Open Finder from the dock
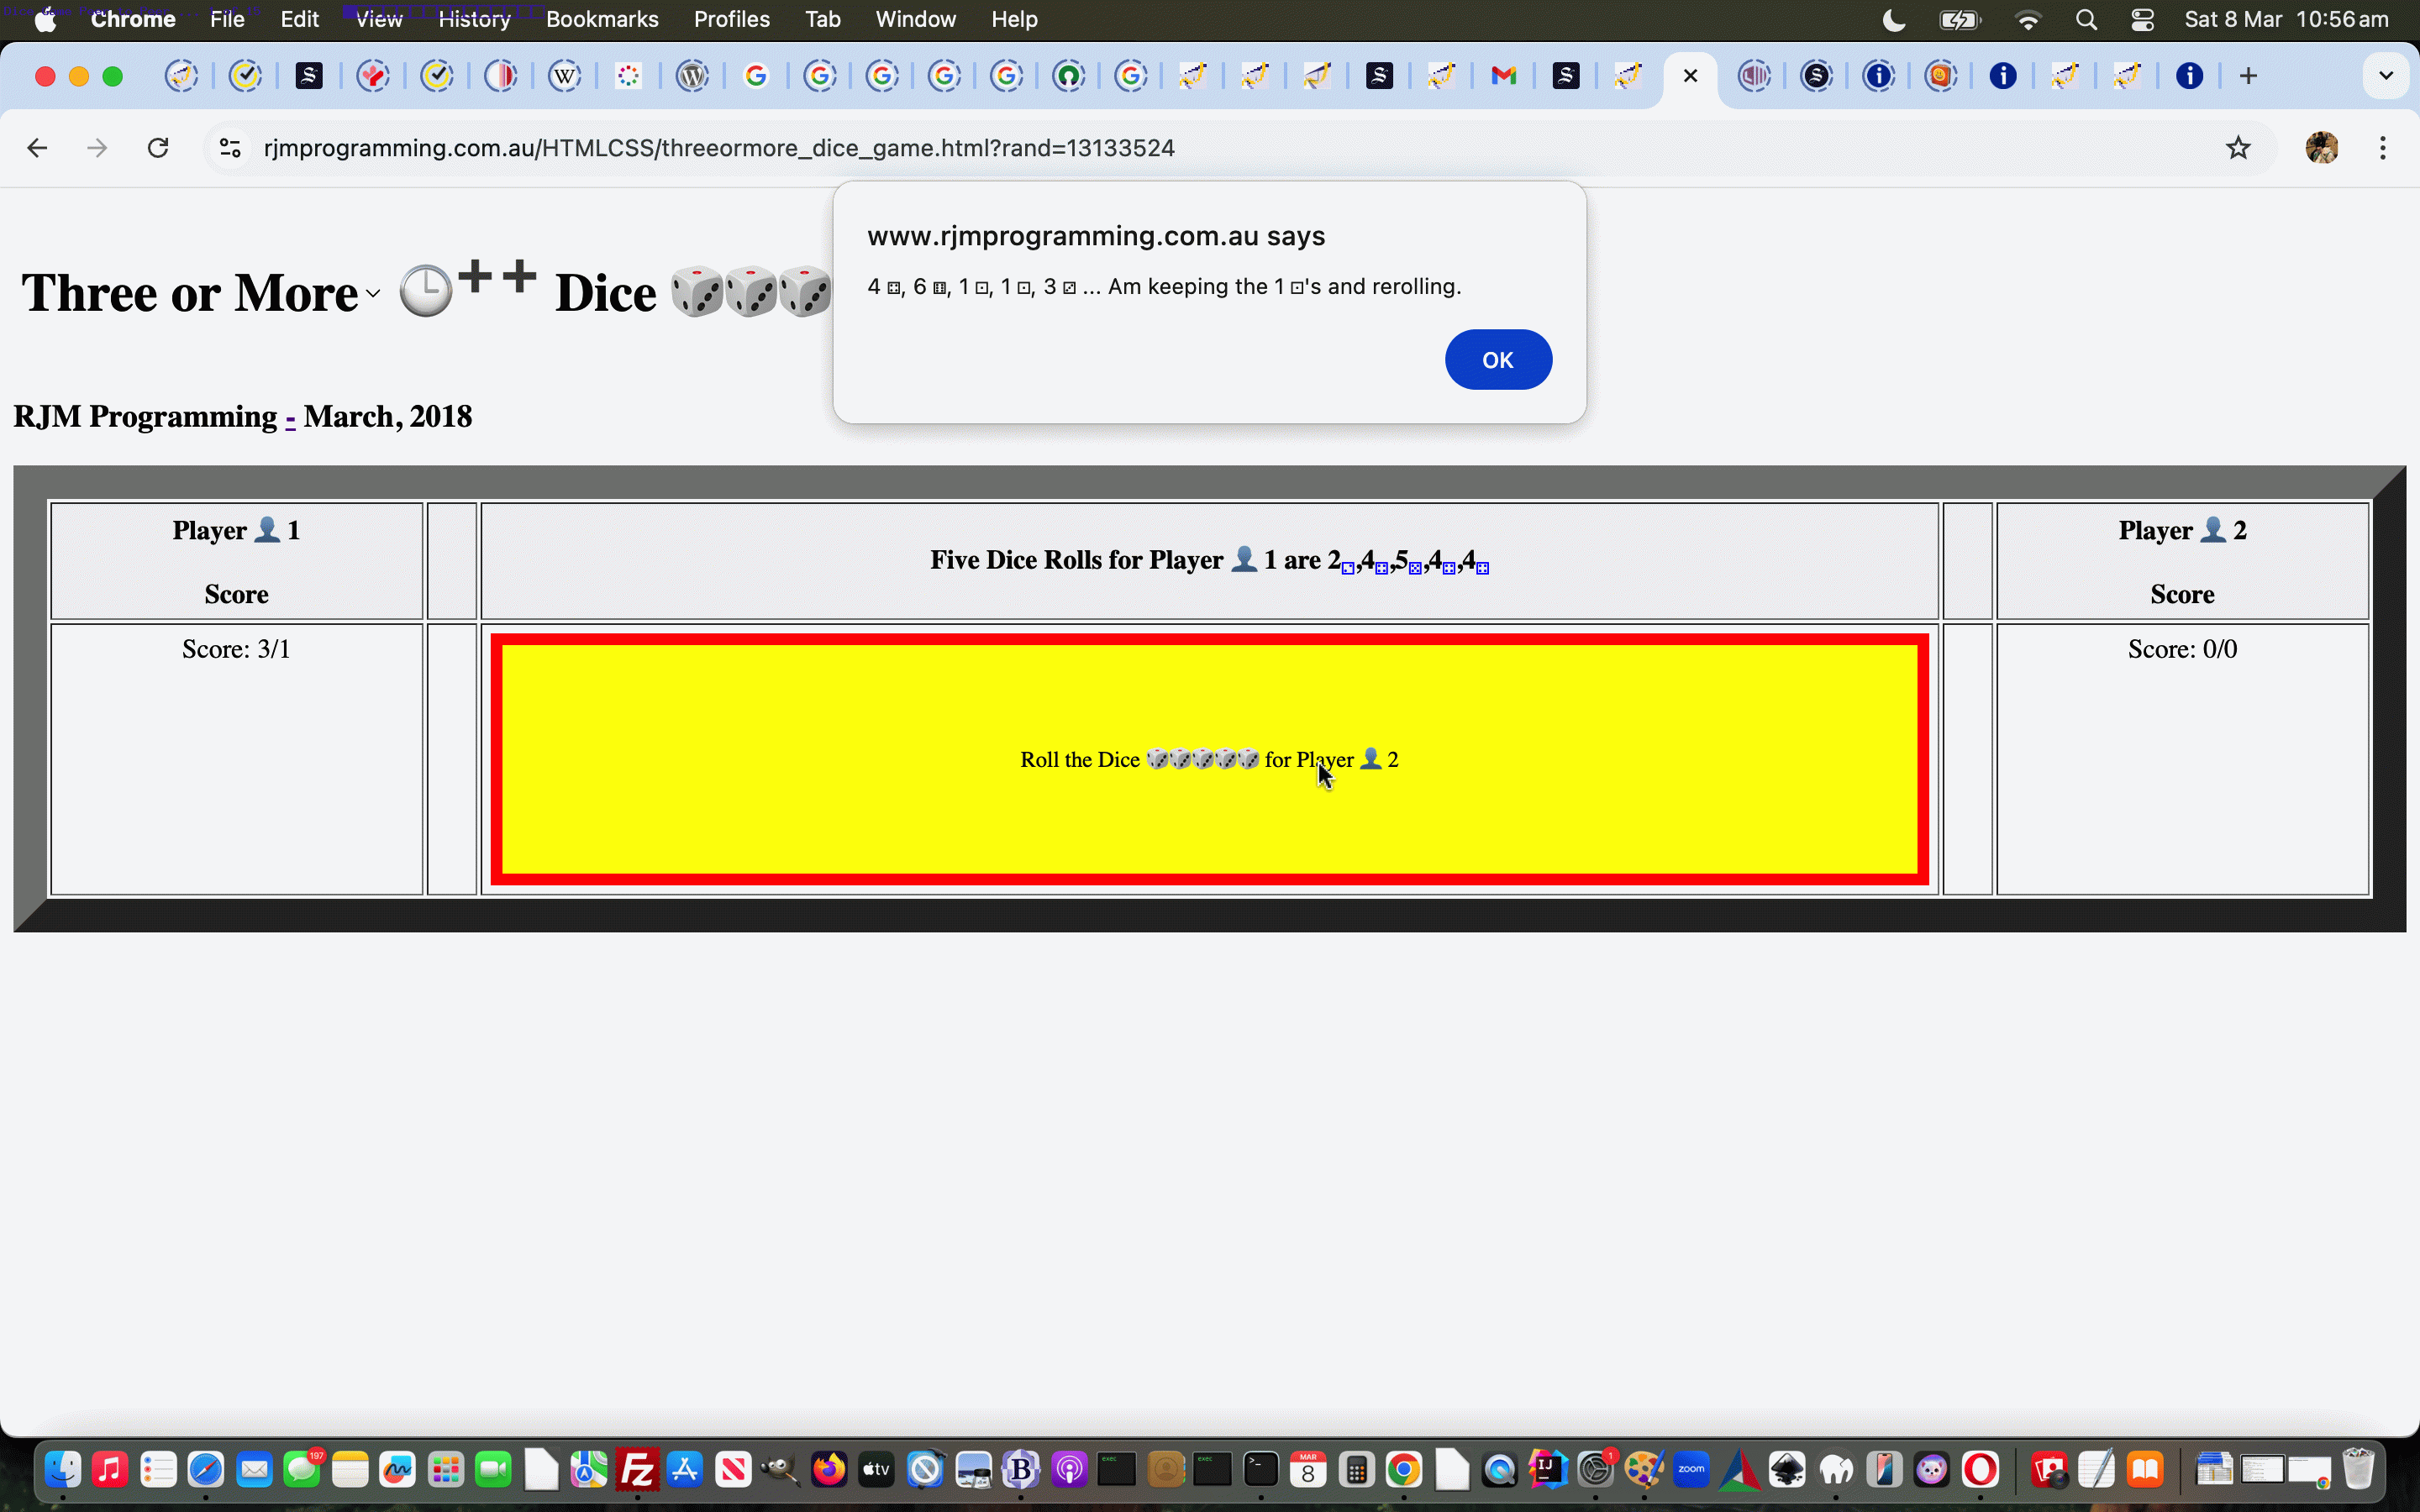 pyautogui.click(x=62, y=1470)
